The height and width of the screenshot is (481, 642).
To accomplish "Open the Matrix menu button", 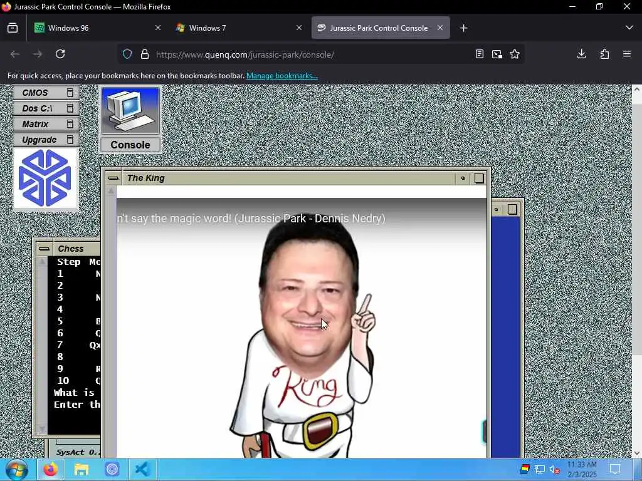I will [x=46, y=124].
